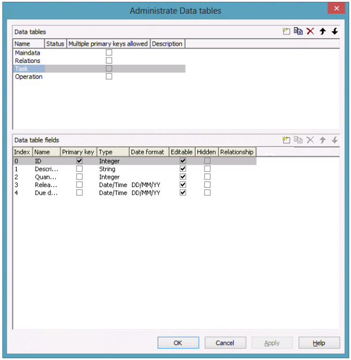Image resolution: width=351 pixels, height=360 pixels.
Task: Toggle Hidden checkbox for Quan... field
Action: (x=207, y=177)
